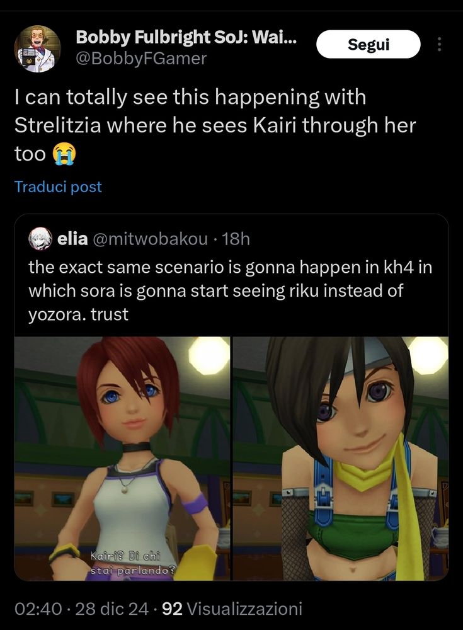Open Bobby Fulbright's profile avatar

[37, 49]
